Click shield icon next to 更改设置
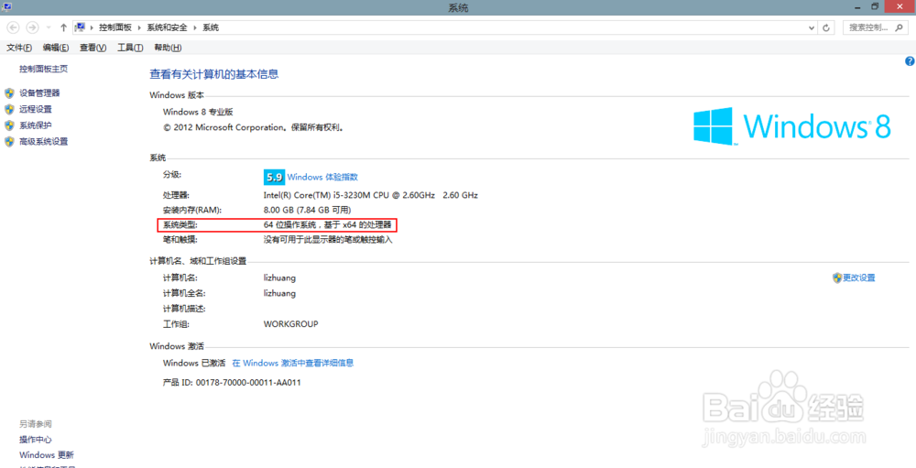This screenshot has height=468, width=916. [837, 278]
